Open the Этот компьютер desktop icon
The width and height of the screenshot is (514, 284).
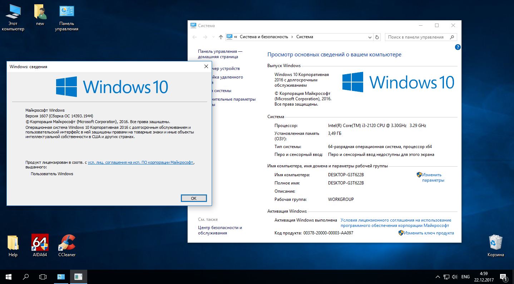(x=13, y=18)
